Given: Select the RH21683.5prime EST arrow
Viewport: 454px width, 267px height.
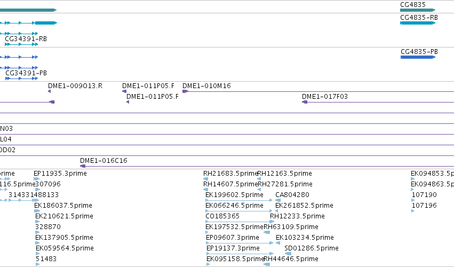Looking at the screenshot, I should [x=205, y=179].
